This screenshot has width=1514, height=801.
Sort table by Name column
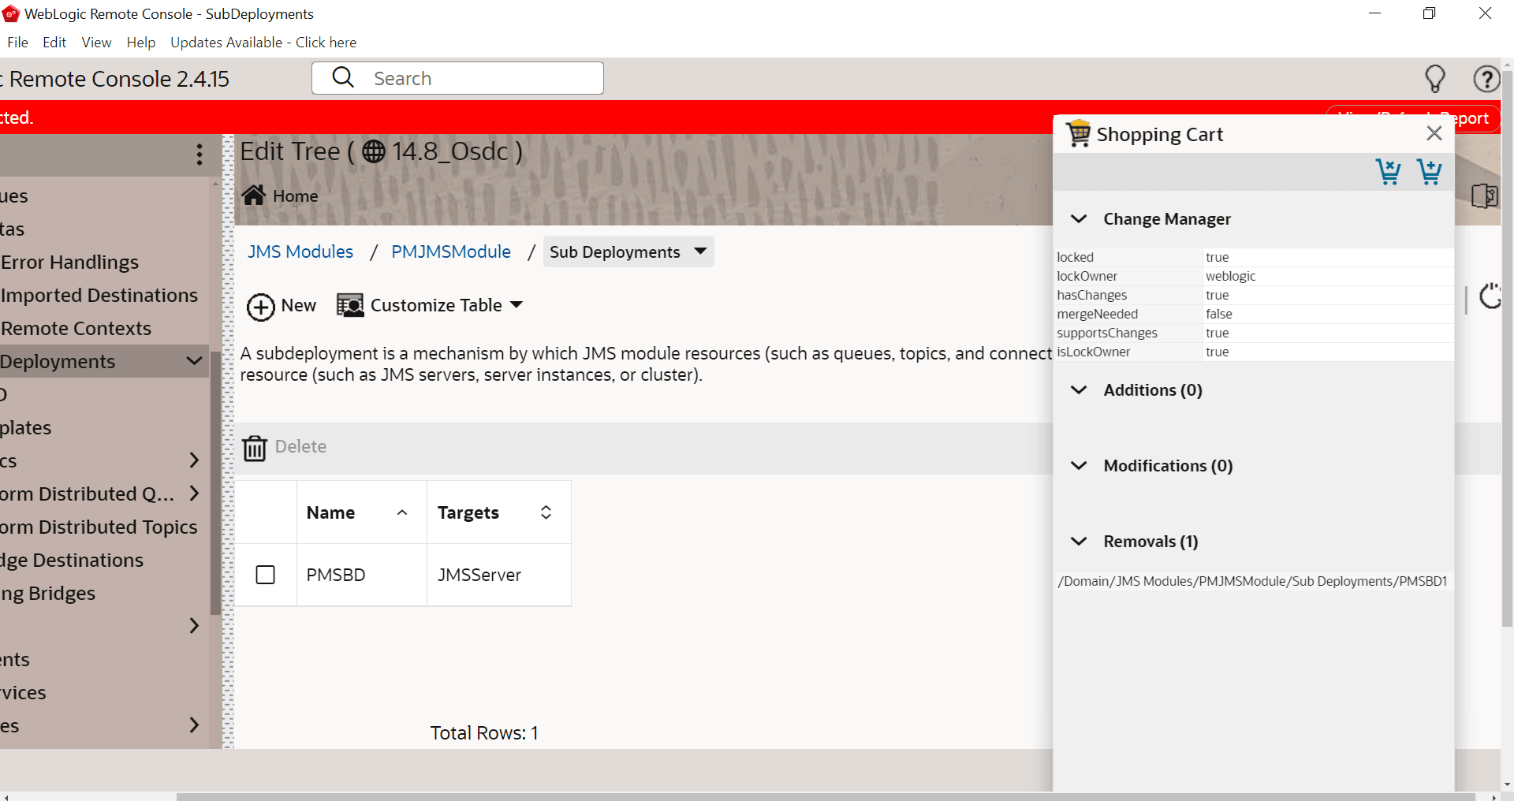tap(402, 512)
